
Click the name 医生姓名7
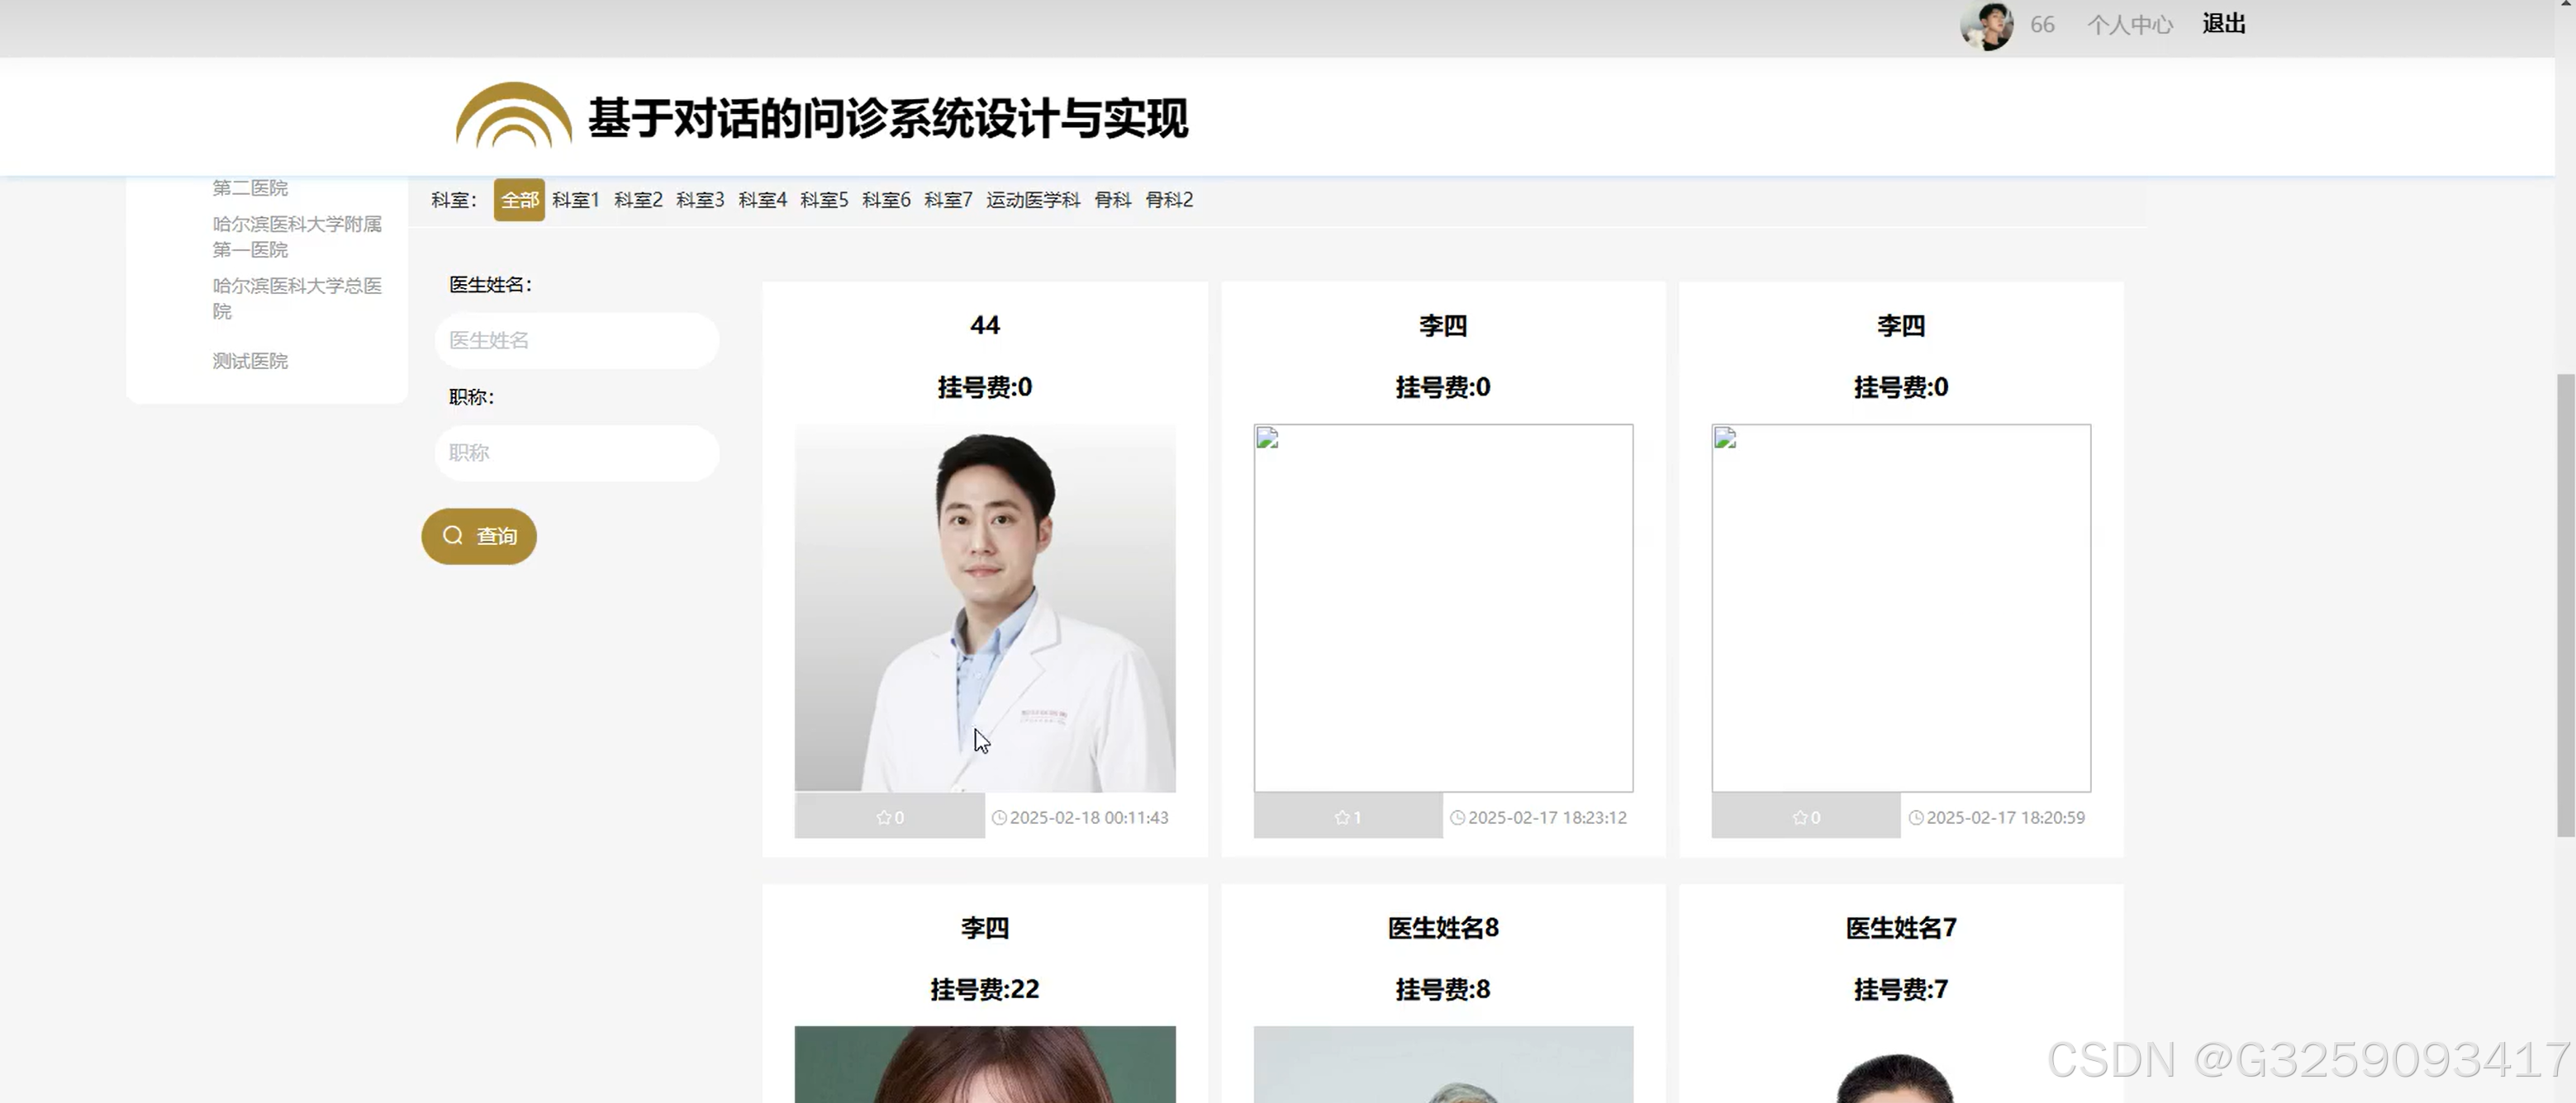click(x=1901, y=928)
